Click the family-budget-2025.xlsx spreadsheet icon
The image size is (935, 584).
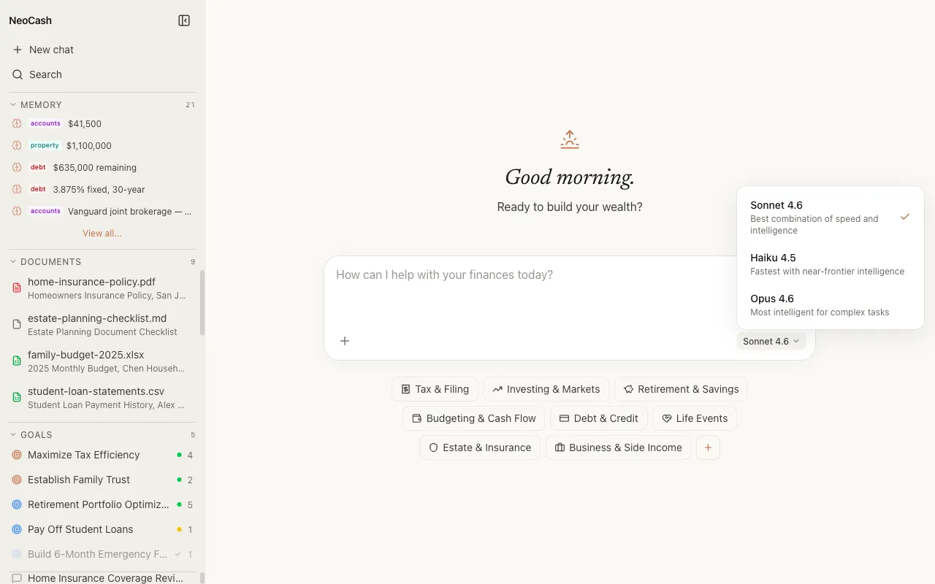(x=17, y=361)
